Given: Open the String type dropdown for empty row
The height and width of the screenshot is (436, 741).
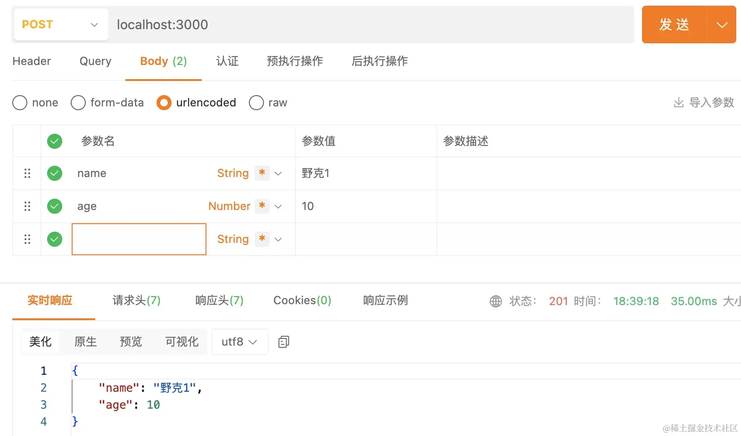Looking at the screenshot, I should click(233, 239).
